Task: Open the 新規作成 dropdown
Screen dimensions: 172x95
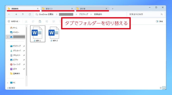Action: click(x=14, y=21)
